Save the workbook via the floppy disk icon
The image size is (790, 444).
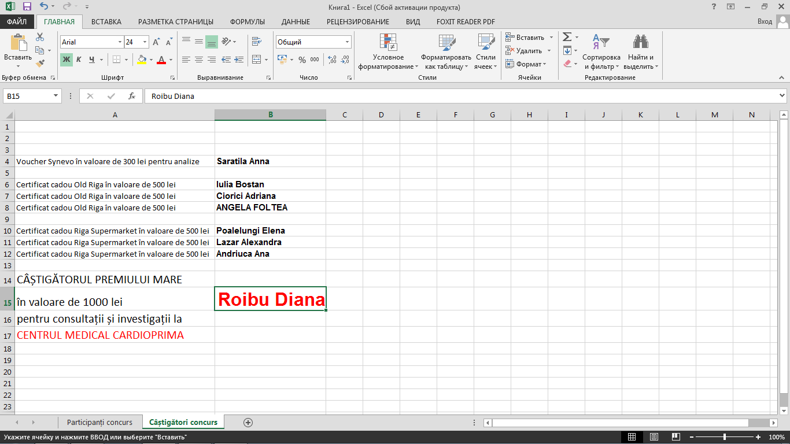27,7
